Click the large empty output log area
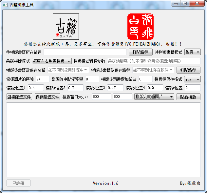Screen dimensions: 207x193 coord(104,139)
